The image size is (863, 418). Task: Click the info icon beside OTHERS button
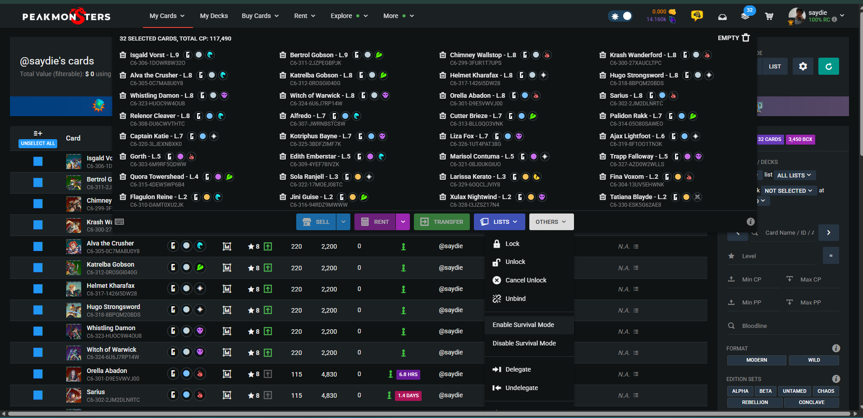[751, 222]
